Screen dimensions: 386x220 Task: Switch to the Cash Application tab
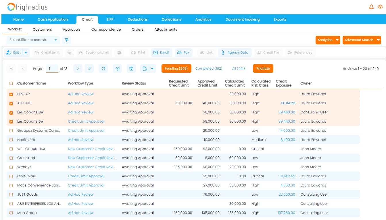coord(53,19)
